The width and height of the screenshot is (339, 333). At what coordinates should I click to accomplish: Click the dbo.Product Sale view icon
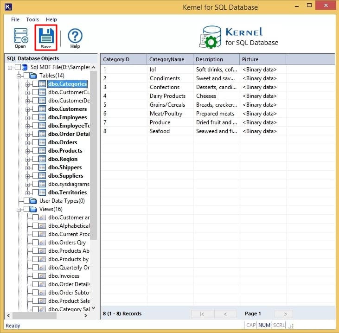pos(42,301)
